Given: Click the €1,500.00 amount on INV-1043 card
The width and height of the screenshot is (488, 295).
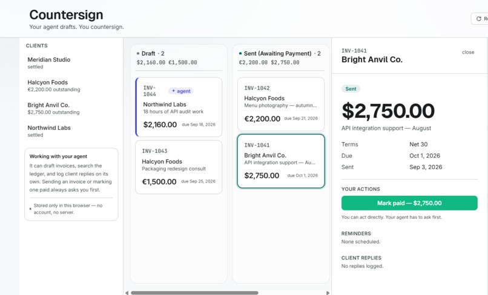Looking at the screenshot, I should [x=159, y=181].
